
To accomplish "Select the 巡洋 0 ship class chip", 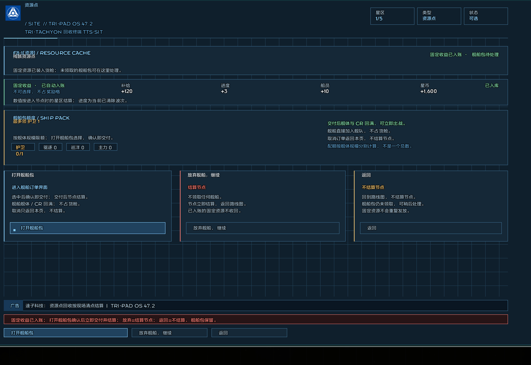I will pyautogui.click(x=78, y=147).
